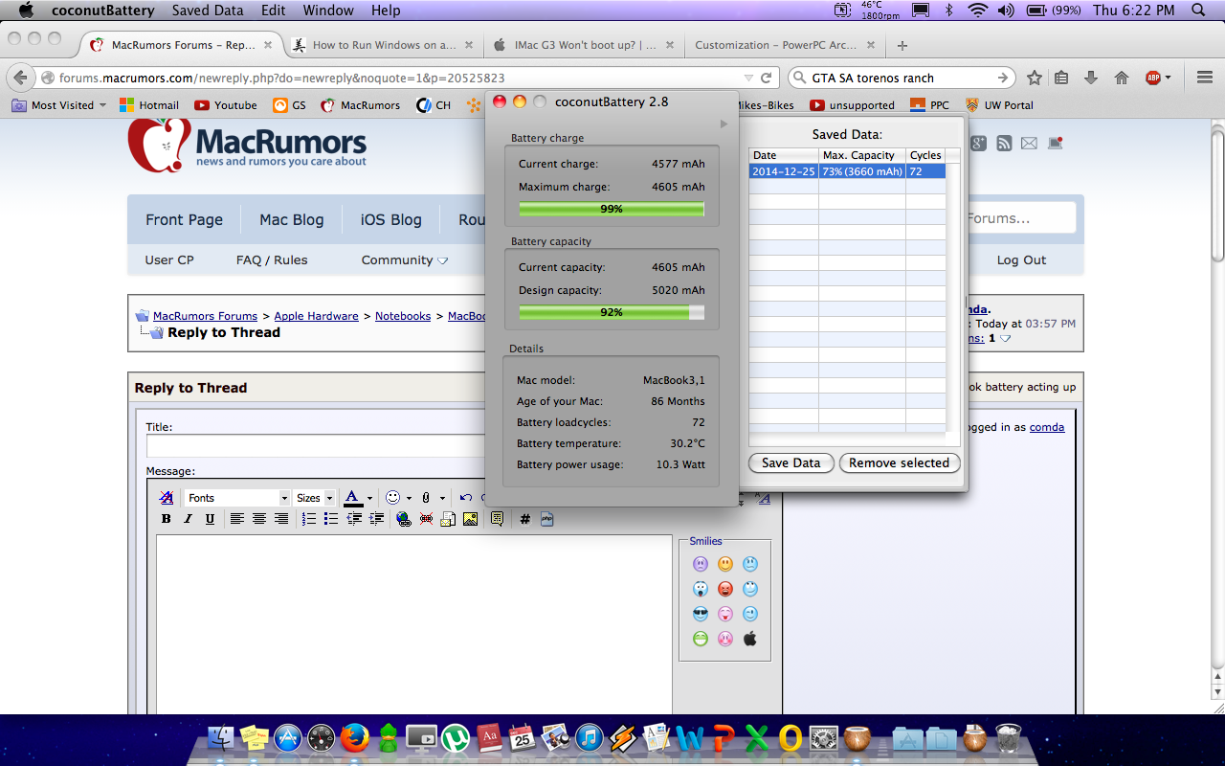The width and height of the screenshot is (1225, 766).
Task: Open the Sizes dropdown in the editor
Action: coord(315,498)
